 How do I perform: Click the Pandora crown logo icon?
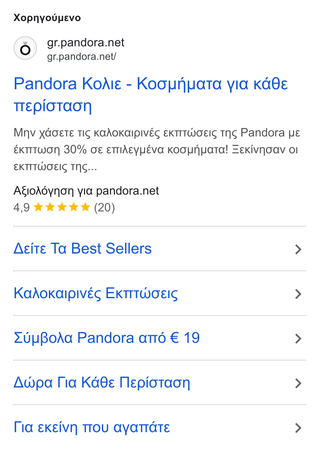coord(25,48)
